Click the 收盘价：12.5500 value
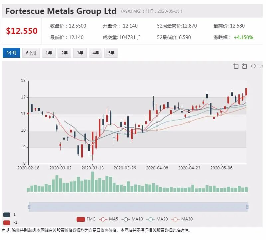 [x=68, y=26]
